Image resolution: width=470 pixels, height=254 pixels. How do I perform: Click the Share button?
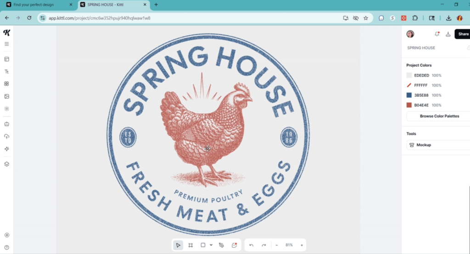463,34
